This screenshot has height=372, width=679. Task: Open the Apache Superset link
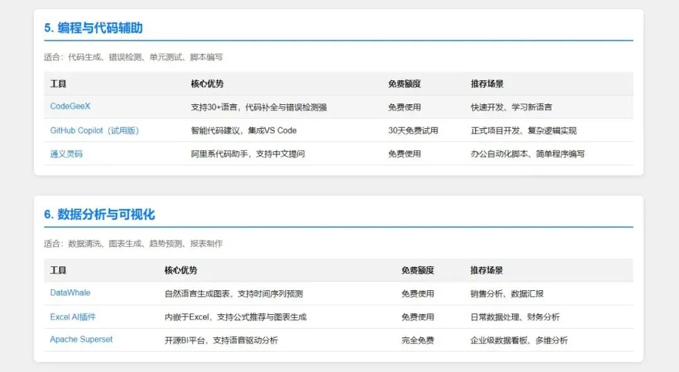(x=81, y=339)
